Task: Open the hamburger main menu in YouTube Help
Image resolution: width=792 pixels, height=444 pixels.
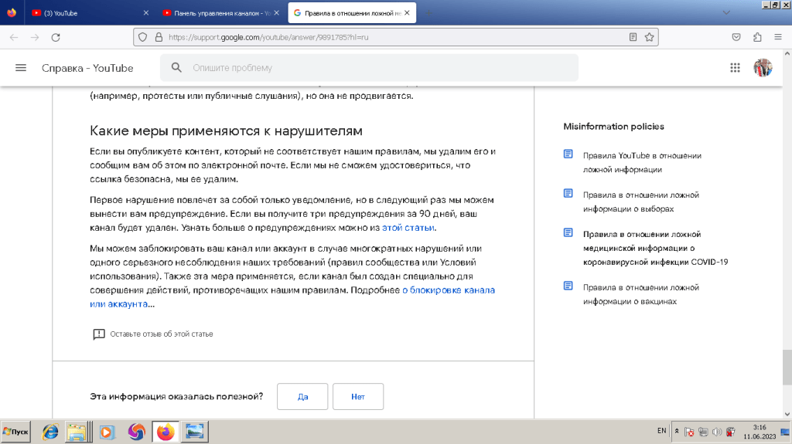Action: pyautogui.click(x=21, y=68)
